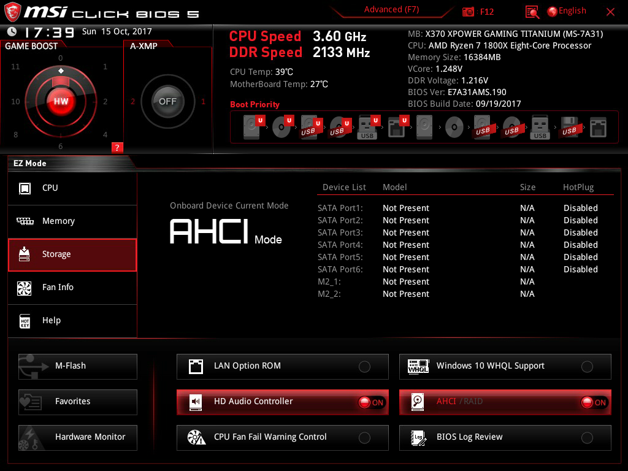This screenshot has width=628, height=471.
Task: Click the clock icon beside the time
Action: pos(12,31)
